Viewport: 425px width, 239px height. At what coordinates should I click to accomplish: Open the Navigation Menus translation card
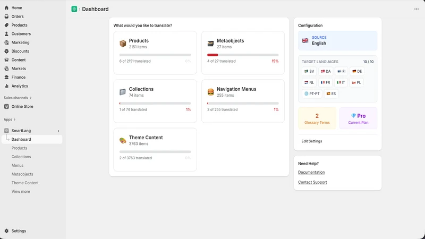(243, 101)
